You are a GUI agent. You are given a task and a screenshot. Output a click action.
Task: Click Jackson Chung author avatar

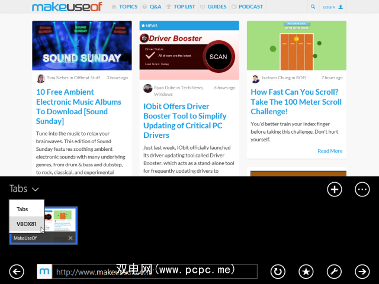pos(255,79)
